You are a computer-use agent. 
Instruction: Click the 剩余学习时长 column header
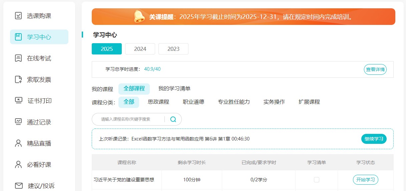click(192, 162)
